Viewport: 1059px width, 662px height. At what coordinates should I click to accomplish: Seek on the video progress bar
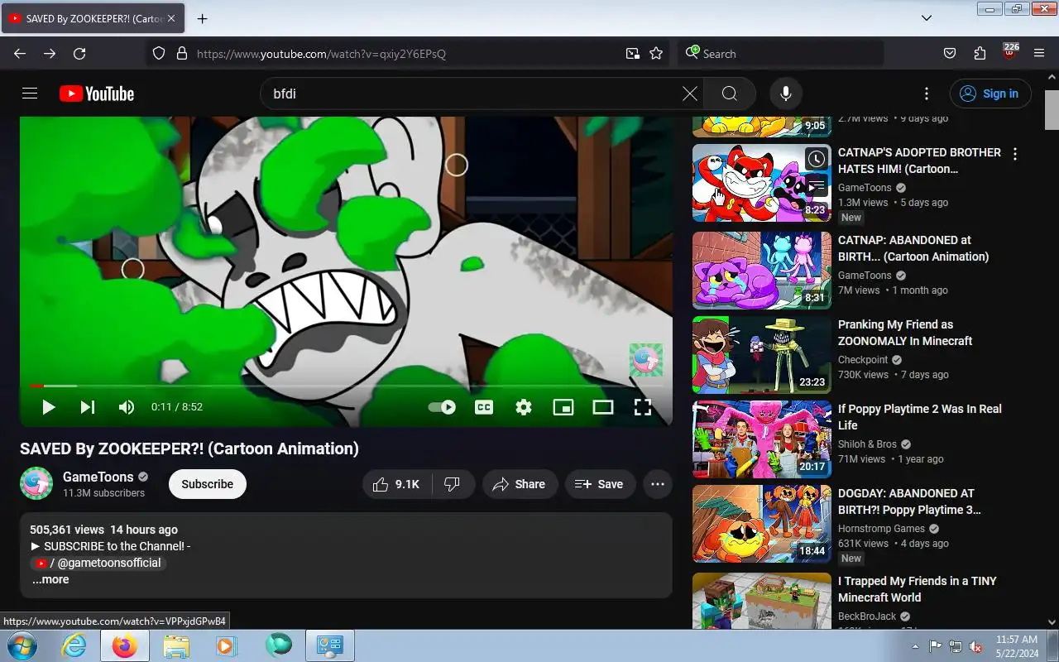click(x=346, y=386)
